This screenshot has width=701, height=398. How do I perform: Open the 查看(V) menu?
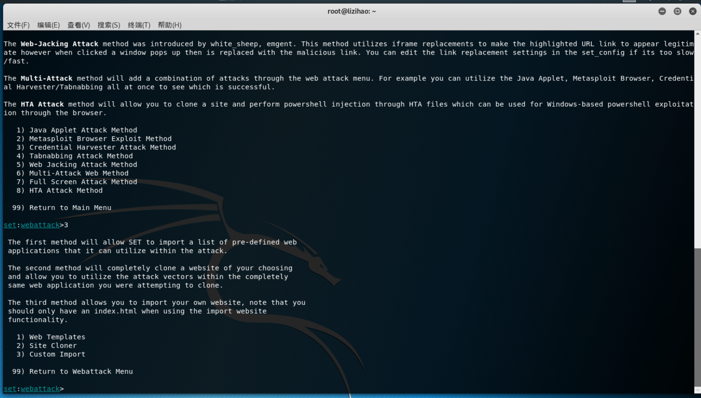point(79,25)
